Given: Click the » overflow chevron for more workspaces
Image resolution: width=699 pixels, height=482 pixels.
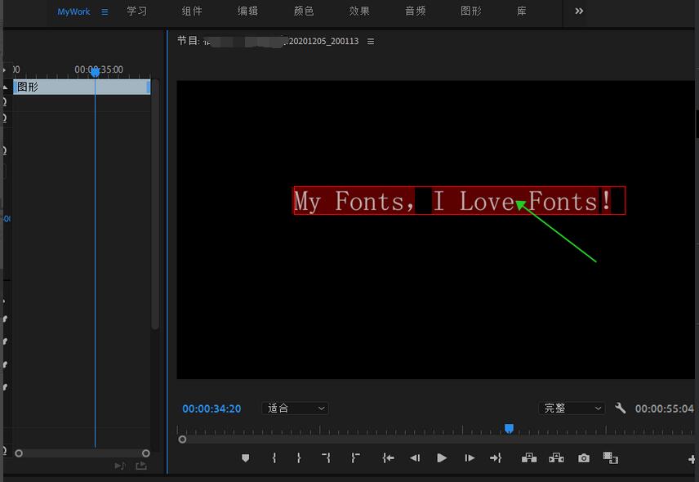Looking at the screenshot, I should (x=579, y=11).
